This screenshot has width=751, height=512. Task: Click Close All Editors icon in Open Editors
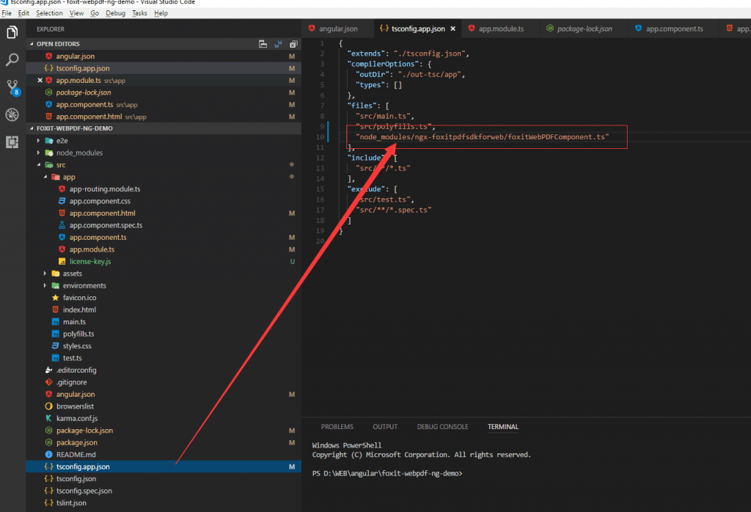[x=293, y=44]
